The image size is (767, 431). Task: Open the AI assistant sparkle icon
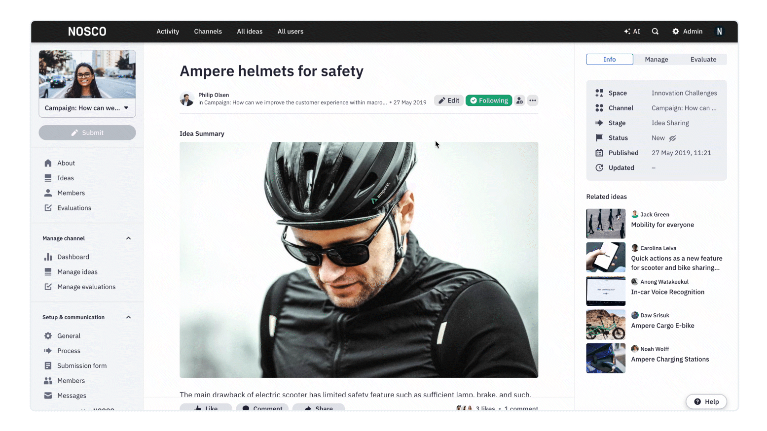coord(627,32)
